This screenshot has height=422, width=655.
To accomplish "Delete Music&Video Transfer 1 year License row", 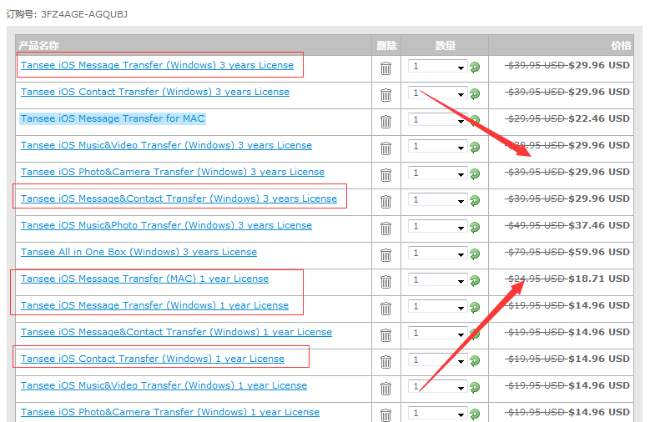I will click(x=385, y=389).
